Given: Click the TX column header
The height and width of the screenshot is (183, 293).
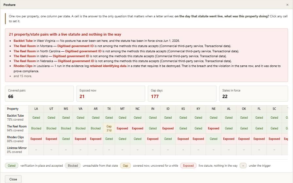Looking at the screenshot, I should point(109,109).
